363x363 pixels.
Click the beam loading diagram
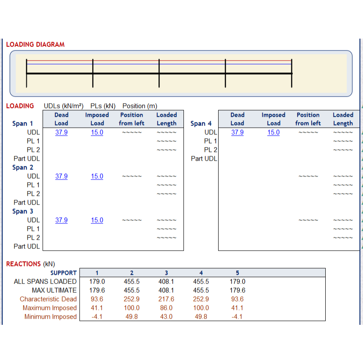point(181,73)
